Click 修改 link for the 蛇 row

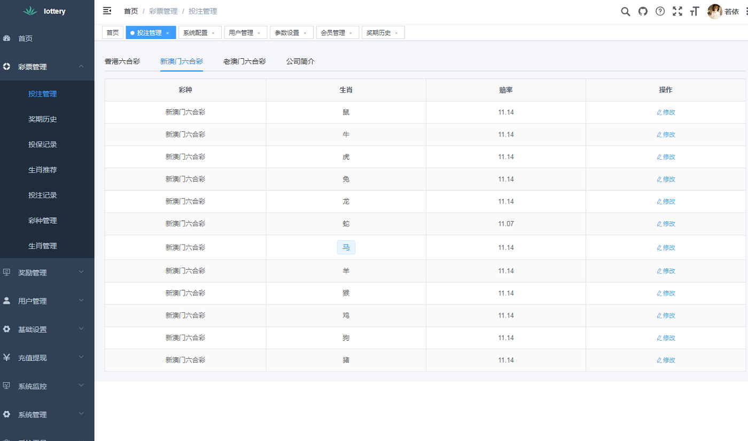(666, 224)
